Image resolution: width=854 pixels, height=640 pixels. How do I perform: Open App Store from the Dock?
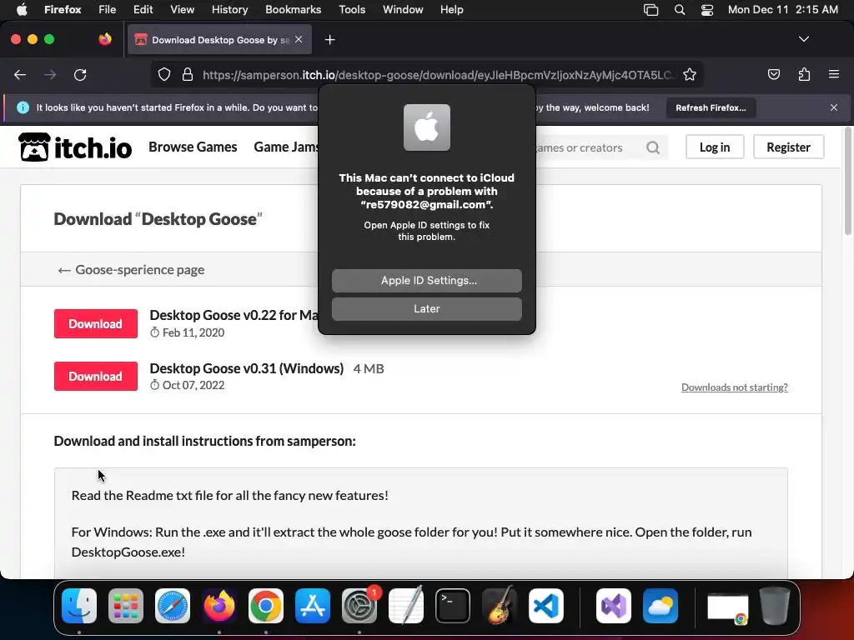pyautogui.click(x=313, y=606)
